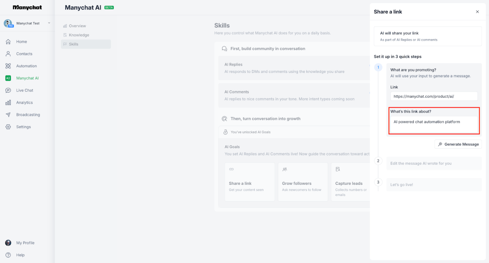This screenshot has height=263, width=489.
Task: Open Automation using its sidebar icon
Action: 8,66
